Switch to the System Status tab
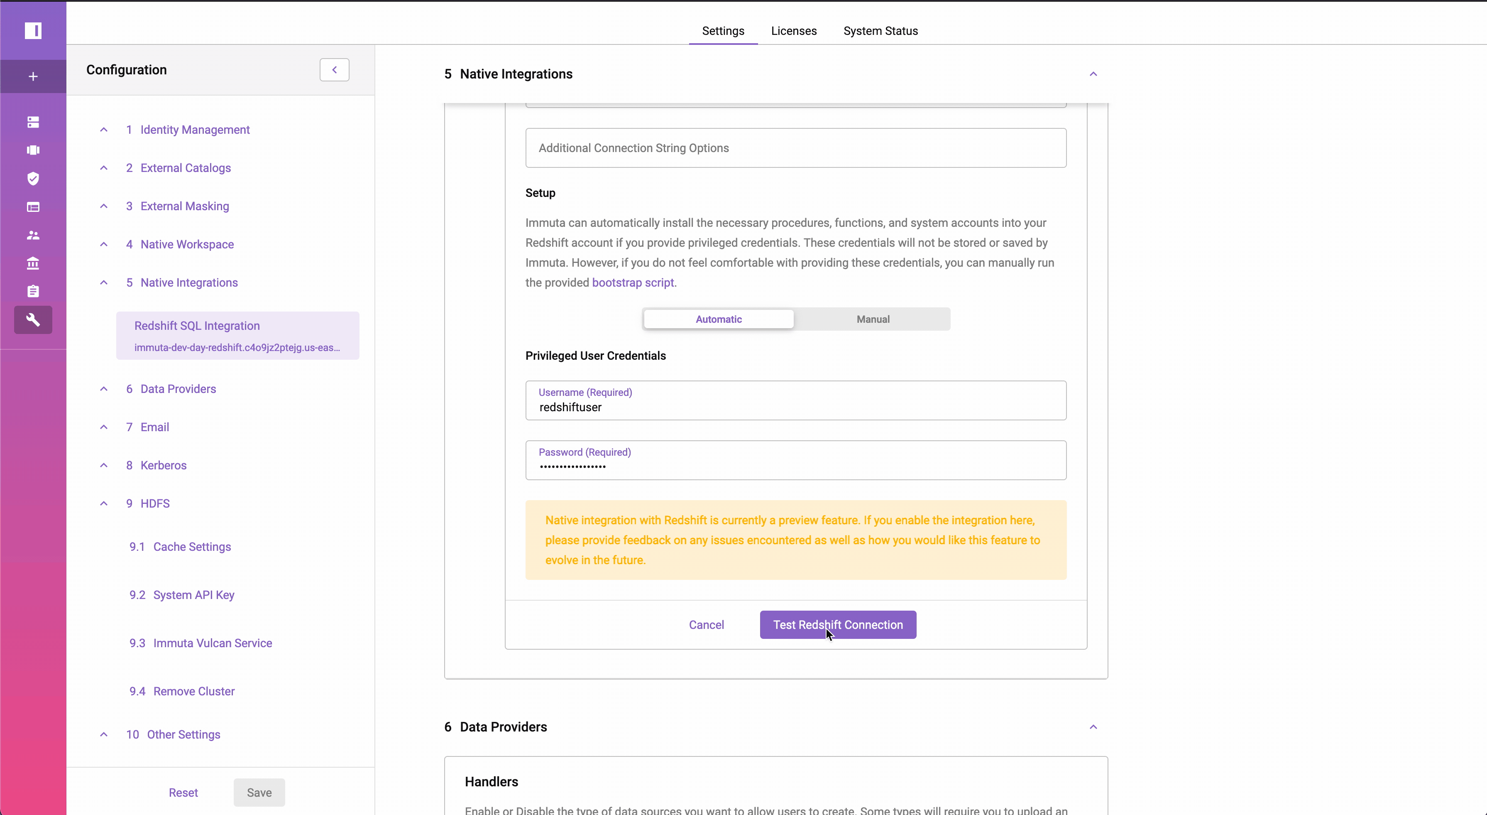This screenshot has height=815, width=1487. pos(880,31)
